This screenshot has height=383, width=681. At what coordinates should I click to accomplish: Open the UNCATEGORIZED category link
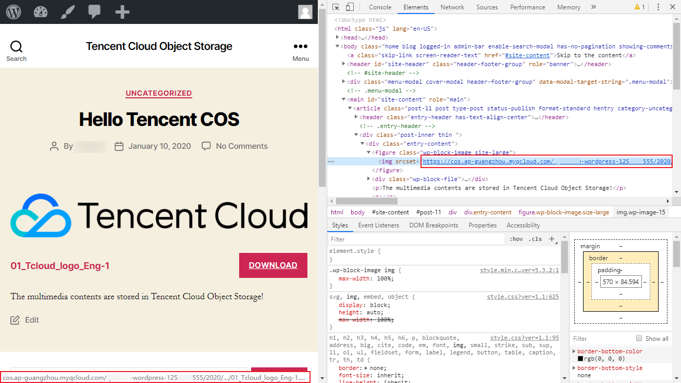coord(159,93)
